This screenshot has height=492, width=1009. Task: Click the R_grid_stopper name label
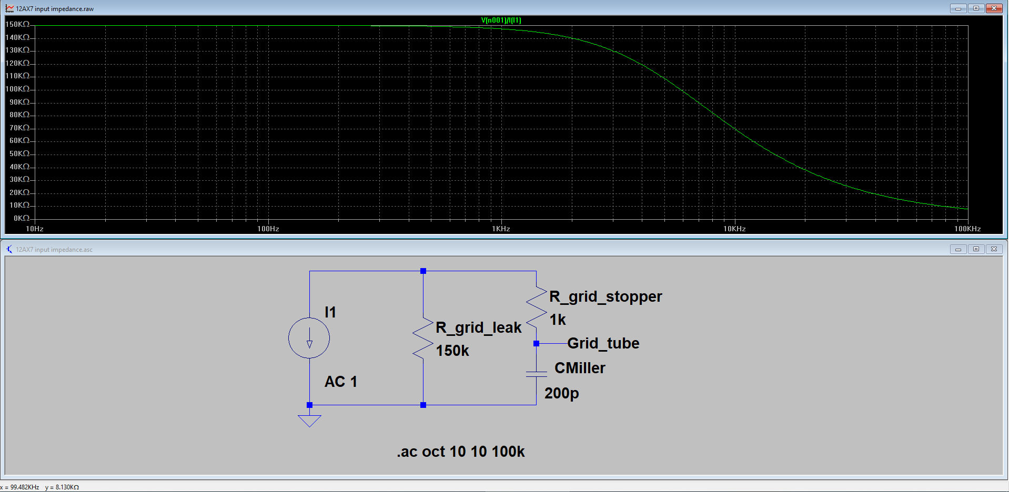point(606,296)
